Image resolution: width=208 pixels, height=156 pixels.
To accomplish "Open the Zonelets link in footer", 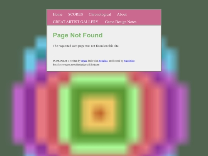I will tap(103, 60).
